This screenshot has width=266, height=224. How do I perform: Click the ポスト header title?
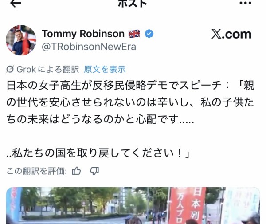(x=132, y=4)
